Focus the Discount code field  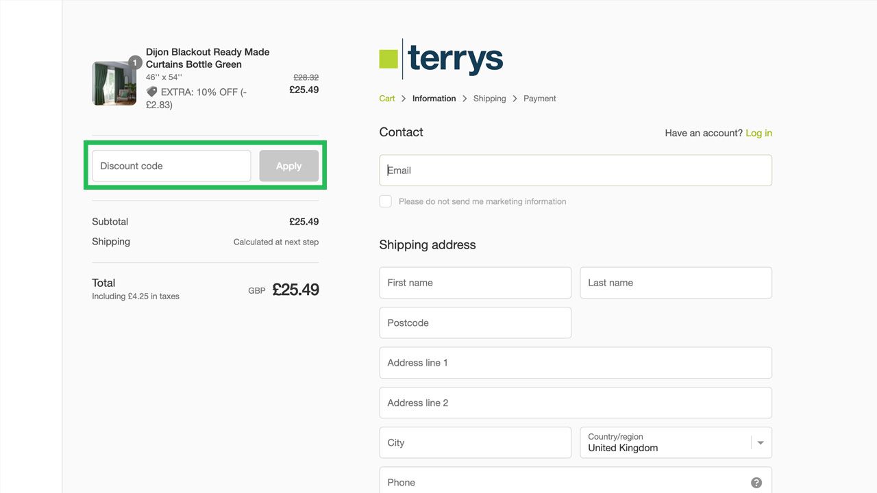pos(171,166)
